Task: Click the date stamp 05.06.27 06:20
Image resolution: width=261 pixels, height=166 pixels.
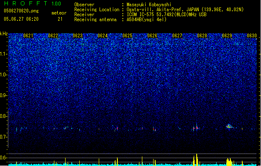Action: pos(21,19)
